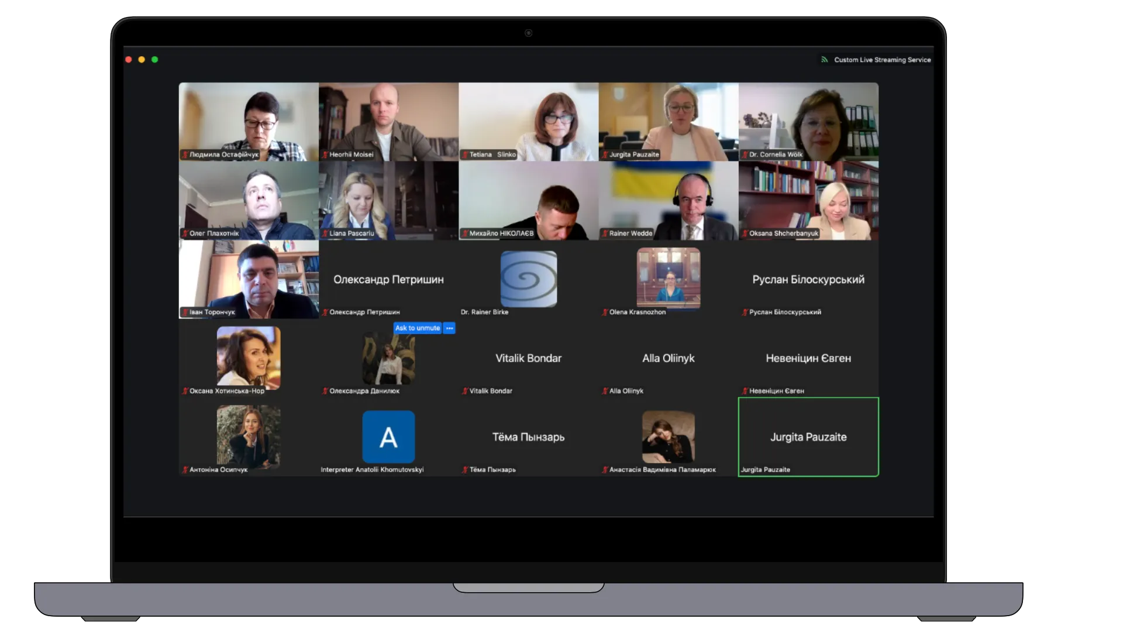Image resolution: width=1123 pixels, height=632 pixels.
Task: Open the three-dots more options menu
Action: [449, 328]
